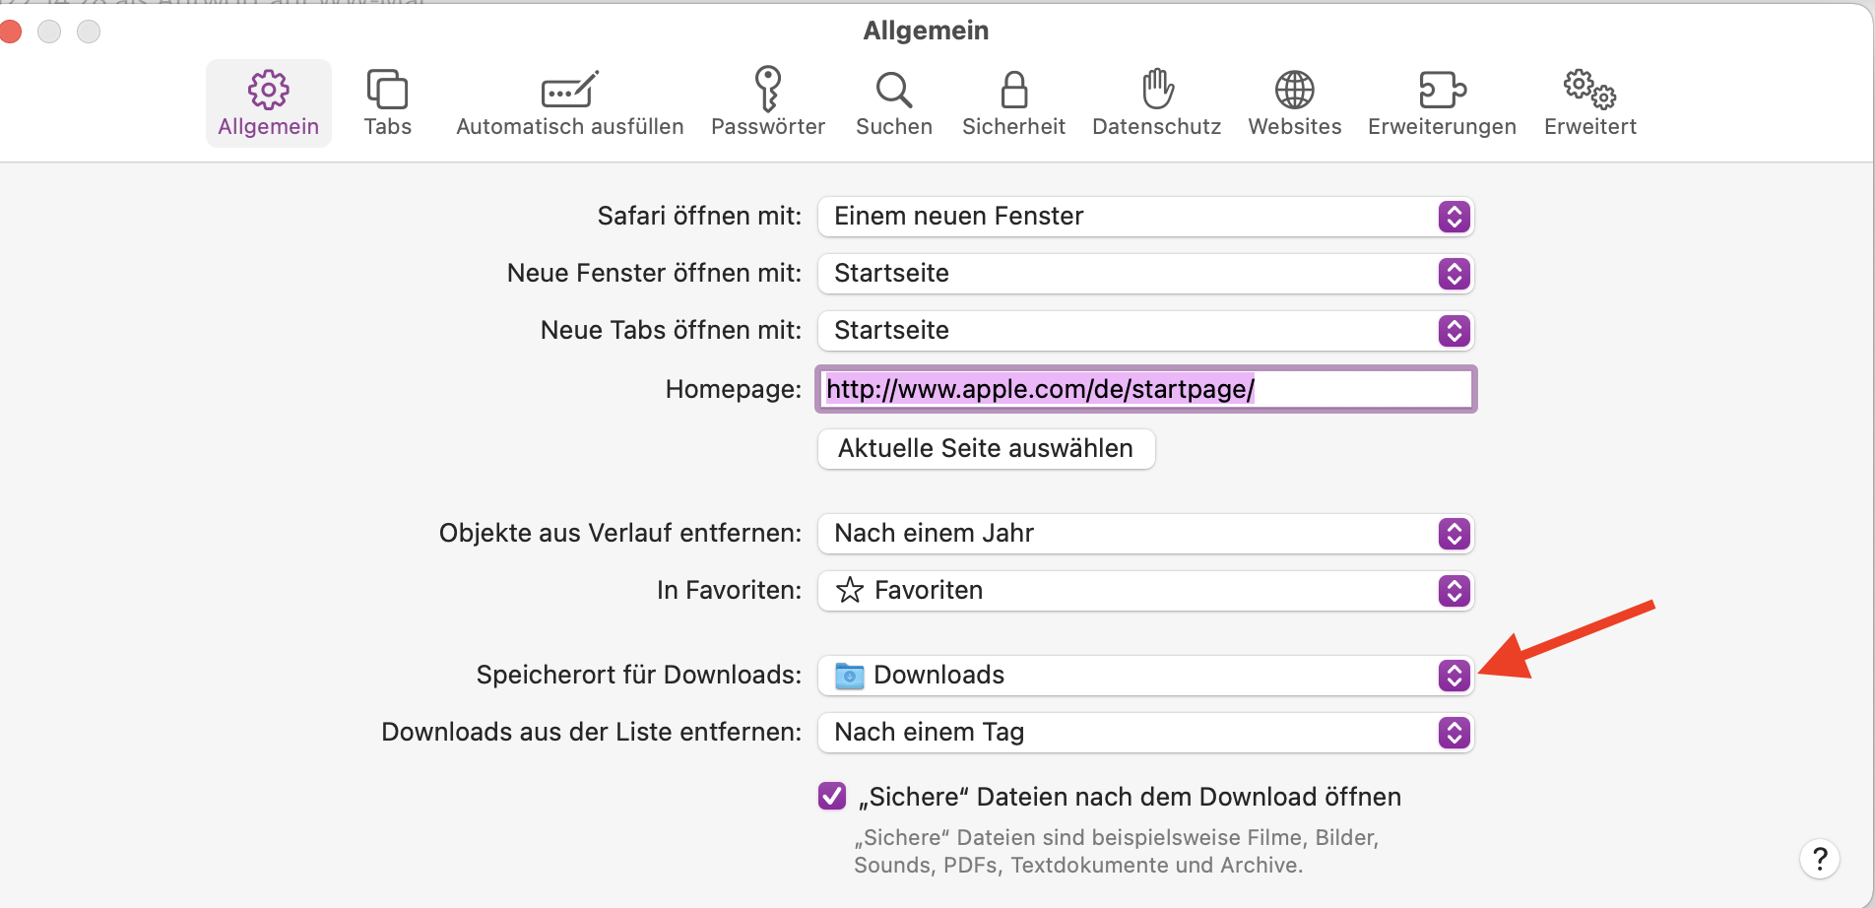Open Sicherheit lock settings
This screenshot has width=1875, height=908.
click(x=1013, y=102)
